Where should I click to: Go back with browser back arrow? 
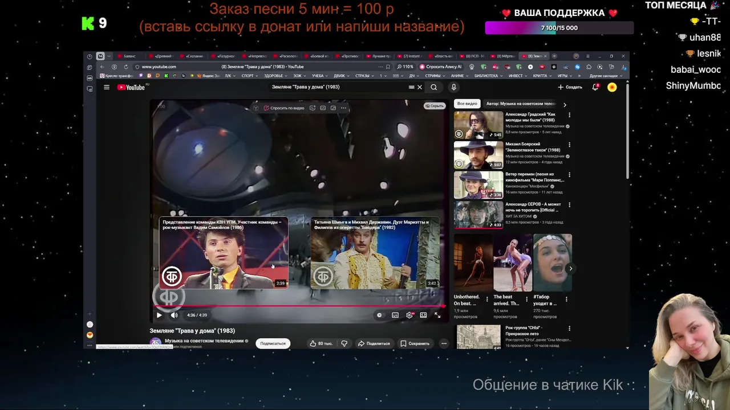pos(102,67)
